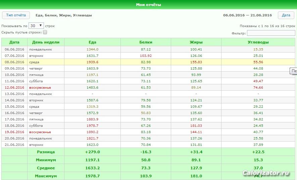This screenshot has width=297, height=180.
Task: Sort by the Углеводы column header
Action: click(x=258, y=42)
